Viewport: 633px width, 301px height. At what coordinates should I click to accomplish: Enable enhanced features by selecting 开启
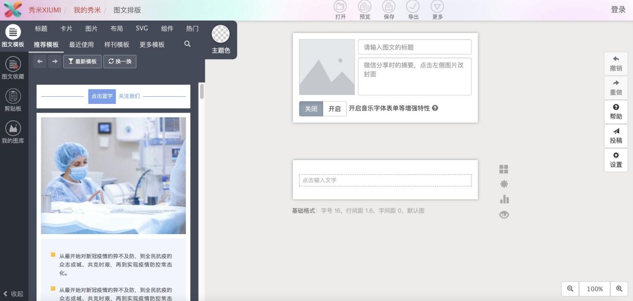[335, 109]
